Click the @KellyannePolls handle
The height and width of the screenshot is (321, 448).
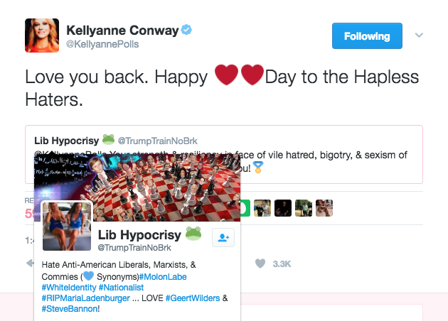click(x=102, y=45)
